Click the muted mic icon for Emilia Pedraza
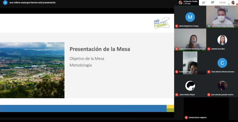The height and width of the screenshot is (122, 238). [x=176, y=72]
